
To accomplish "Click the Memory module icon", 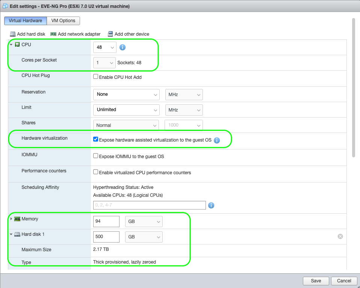I will pyautogui.click(x=17, y=219).
